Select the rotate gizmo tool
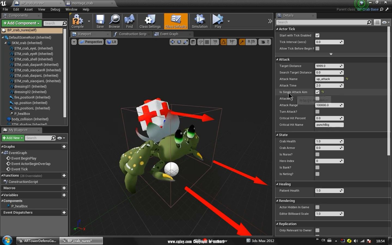The image size is (392, 245). pyautogui.click(x=179, y=42)
